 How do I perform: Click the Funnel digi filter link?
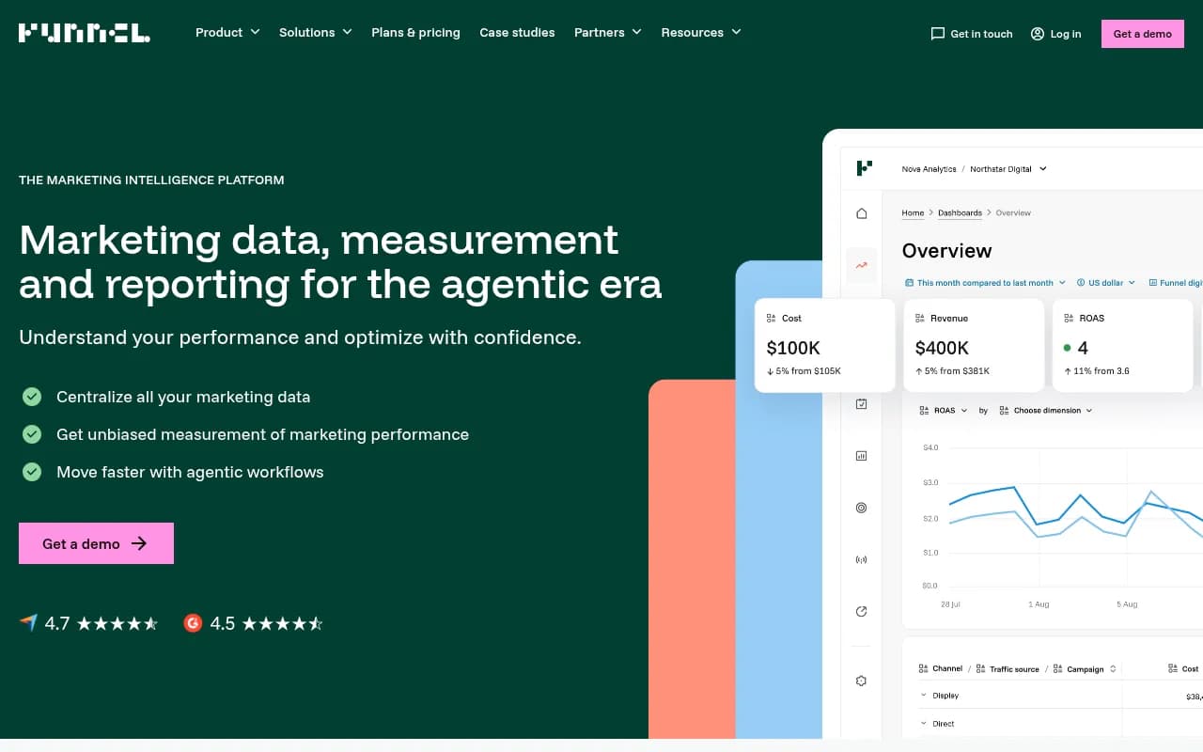[x=1176, y=283]
